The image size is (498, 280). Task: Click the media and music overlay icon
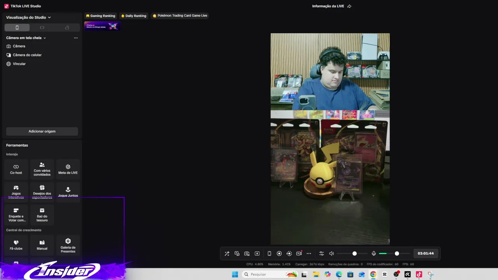pos(237,254)
